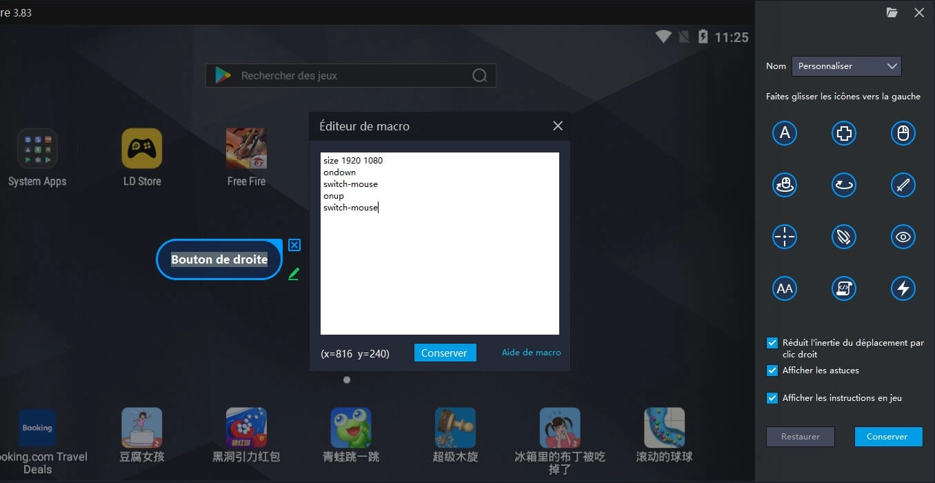Toggle 'Afficher les astuces' checkbox
The image size is (935, 483).
click(x=772, y=371)
